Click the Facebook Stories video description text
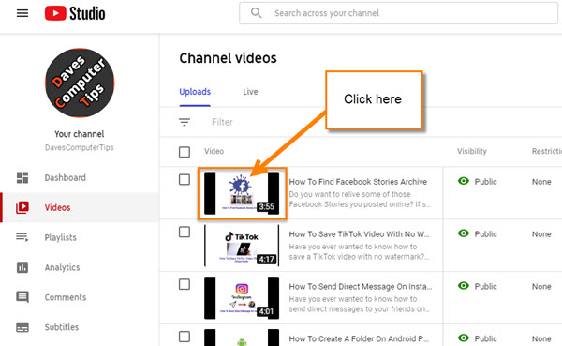Image resolution: width=562 pixels, height=346 pixels. coord(360,199)
